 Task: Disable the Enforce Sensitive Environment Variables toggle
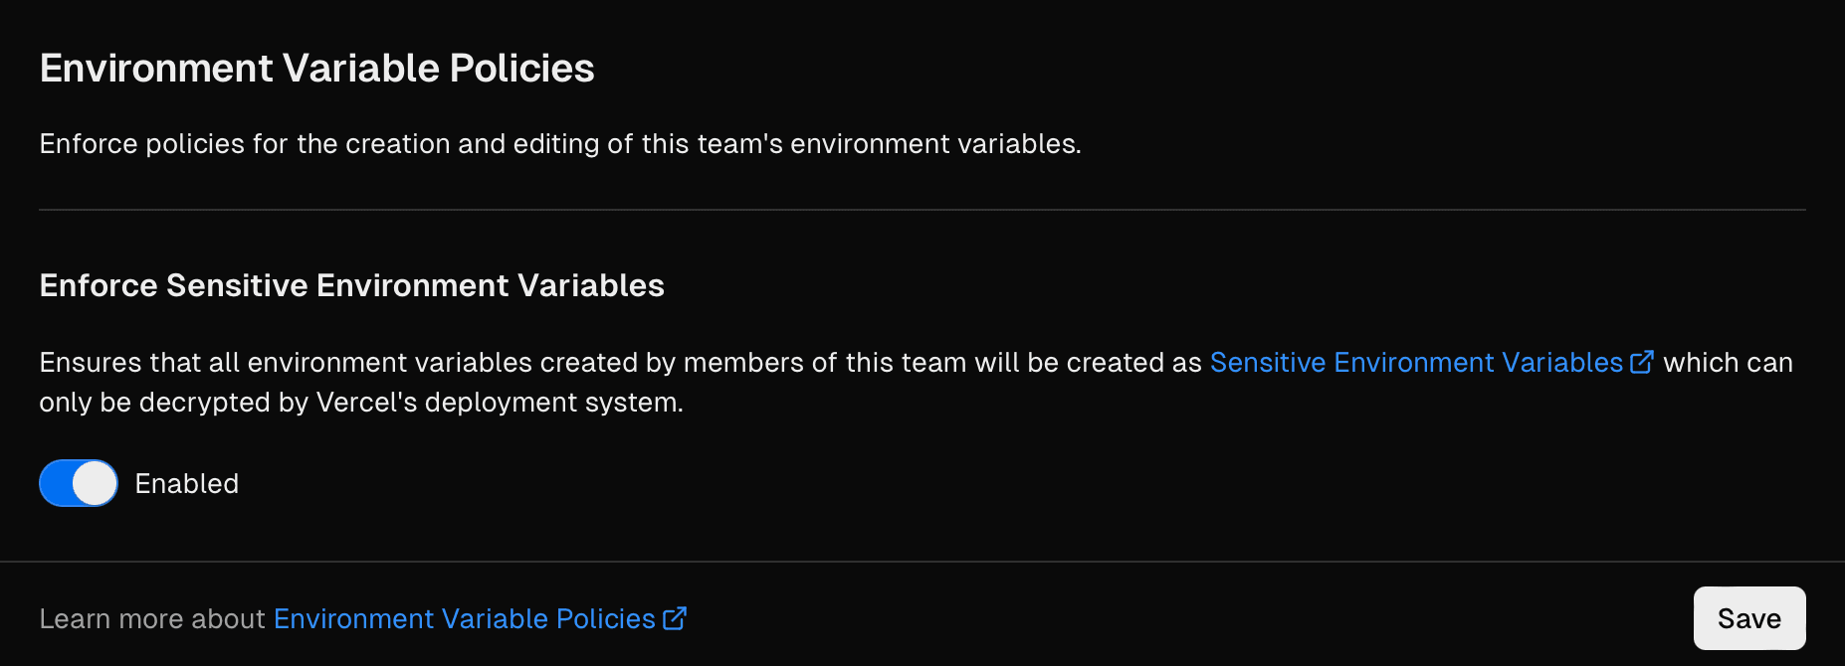[78, 483]
